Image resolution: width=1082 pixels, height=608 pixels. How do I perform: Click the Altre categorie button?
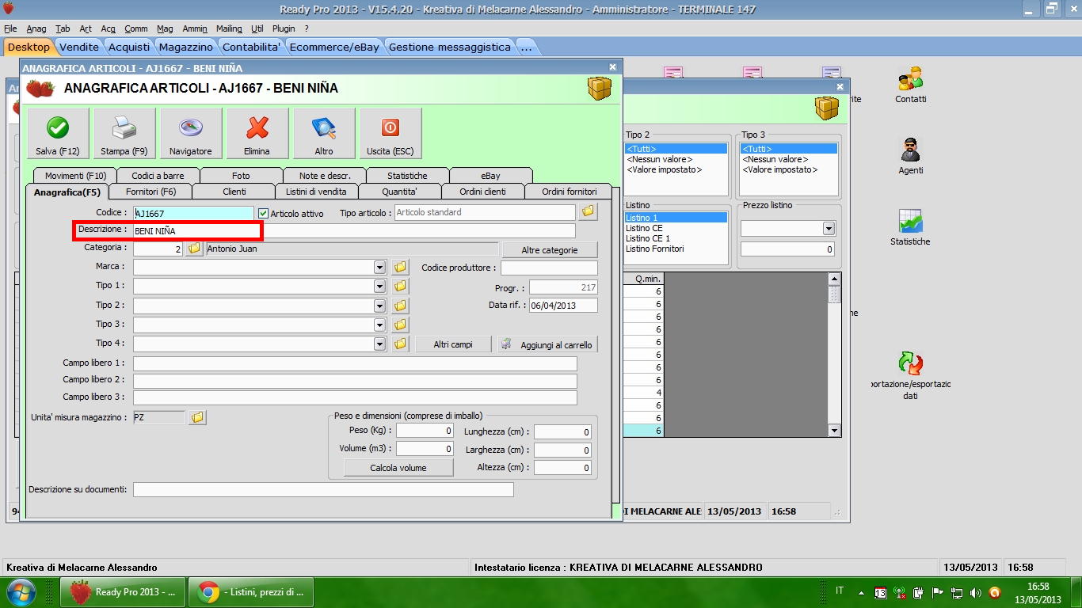coord(550,250)
